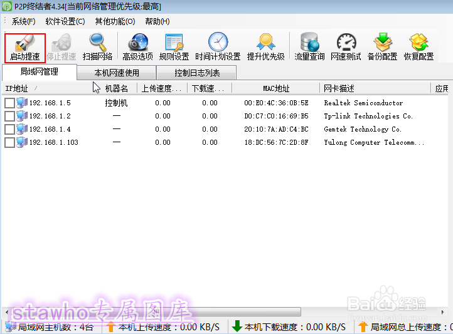Click the 局域网主机数:4台 status text
Image resolution: width=453 pixels, height=334 pixels.
coord(55,327)
